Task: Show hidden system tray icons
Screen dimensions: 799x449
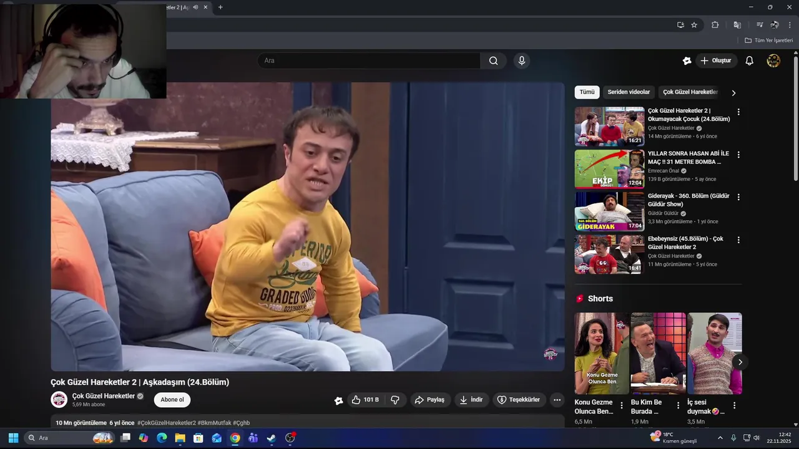Action: 720,438
